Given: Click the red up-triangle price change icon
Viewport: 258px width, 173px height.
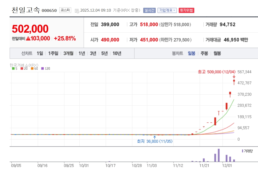Looking at the screenshot, I should pos(28,39).
